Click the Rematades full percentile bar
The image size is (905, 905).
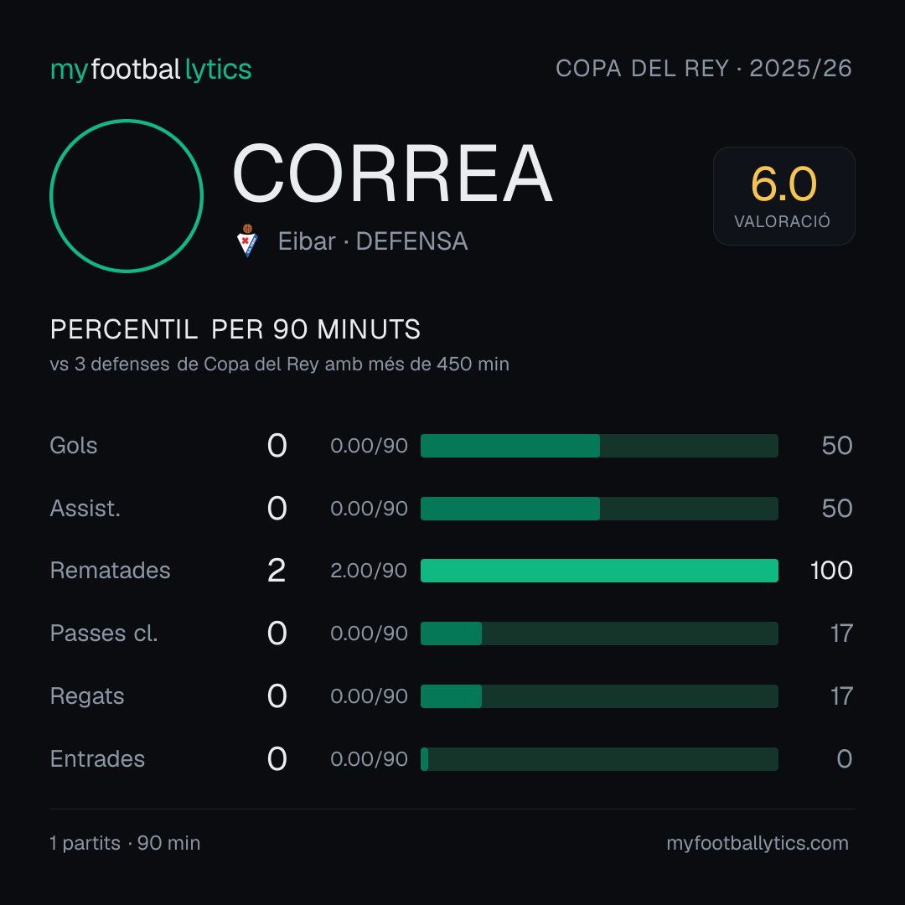coord(599,571)
